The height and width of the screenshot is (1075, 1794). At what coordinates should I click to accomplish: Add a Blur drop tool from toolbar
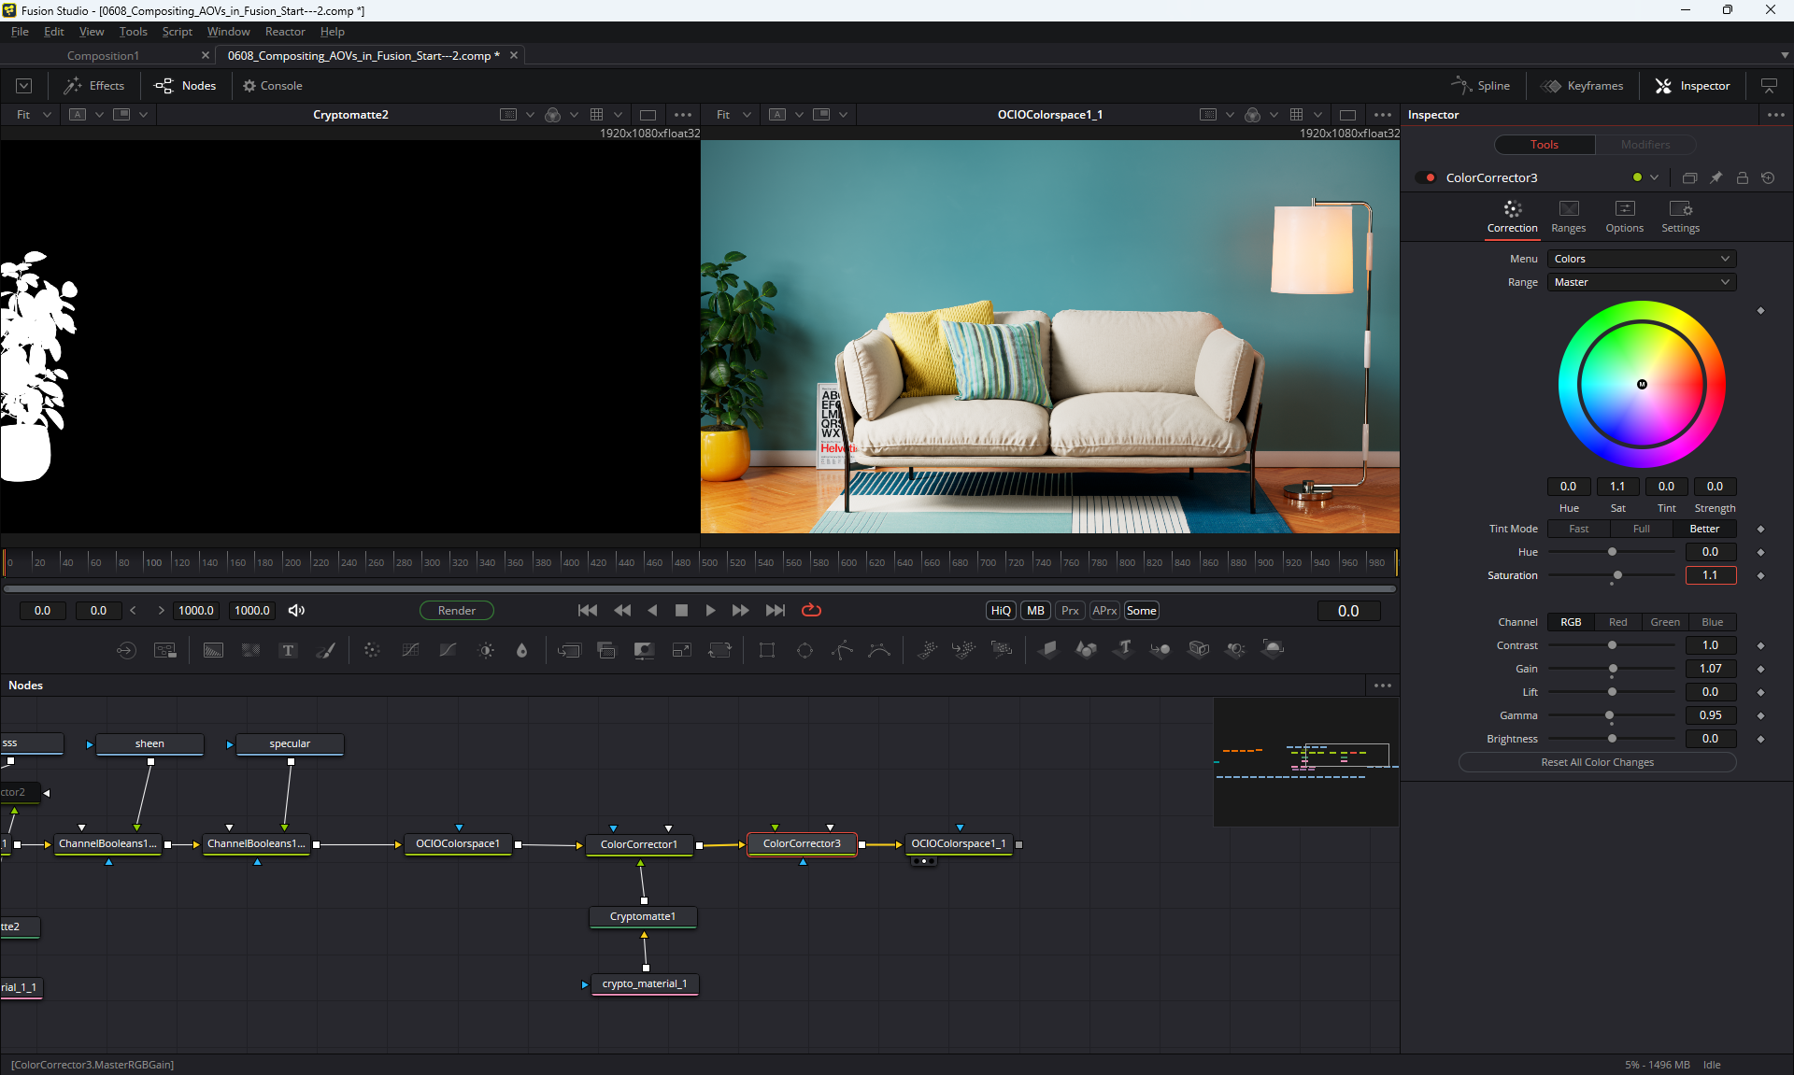pyautogui.click(x=522, y=650)
